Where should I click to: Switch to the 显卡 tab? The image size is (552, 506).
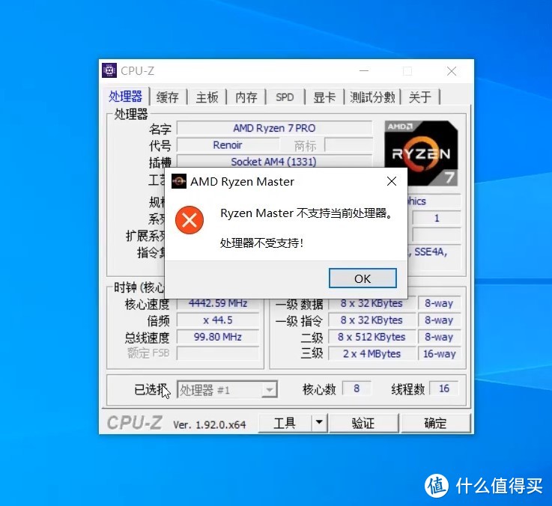click(x=324, y=97)
